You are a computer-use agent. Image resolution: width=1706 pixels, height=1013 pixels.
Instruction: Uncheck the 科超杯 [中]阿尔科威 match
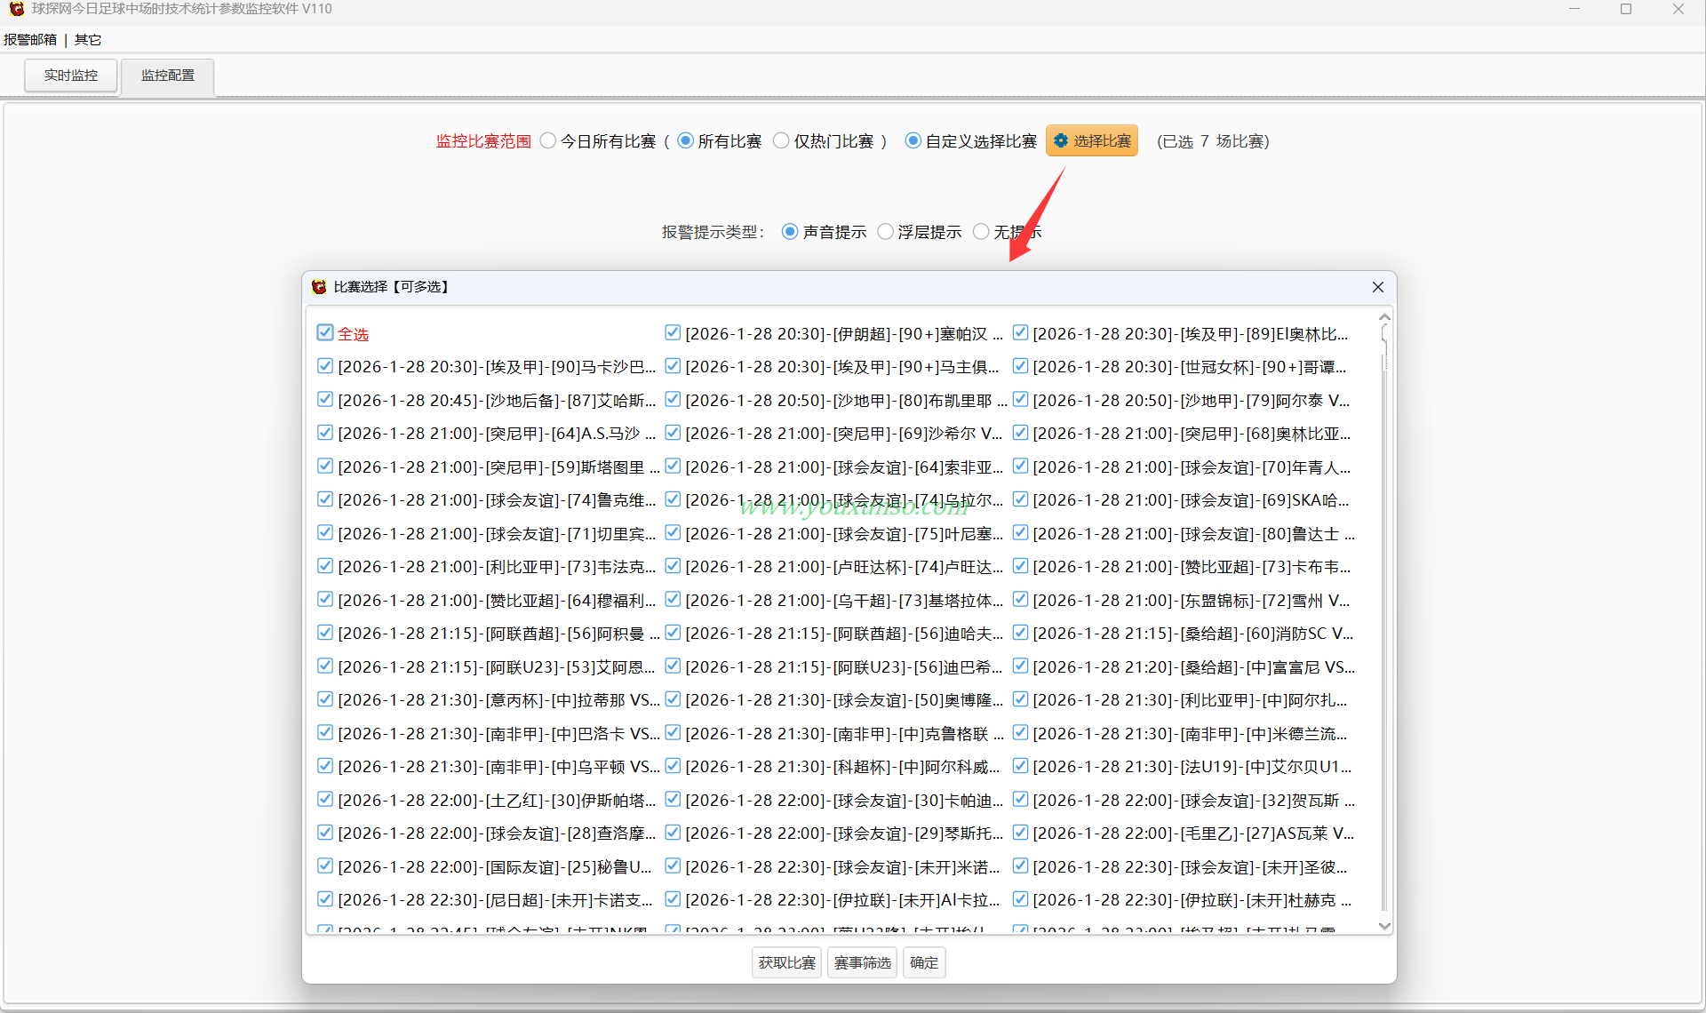pyautogui.click(x=673, y=766)
